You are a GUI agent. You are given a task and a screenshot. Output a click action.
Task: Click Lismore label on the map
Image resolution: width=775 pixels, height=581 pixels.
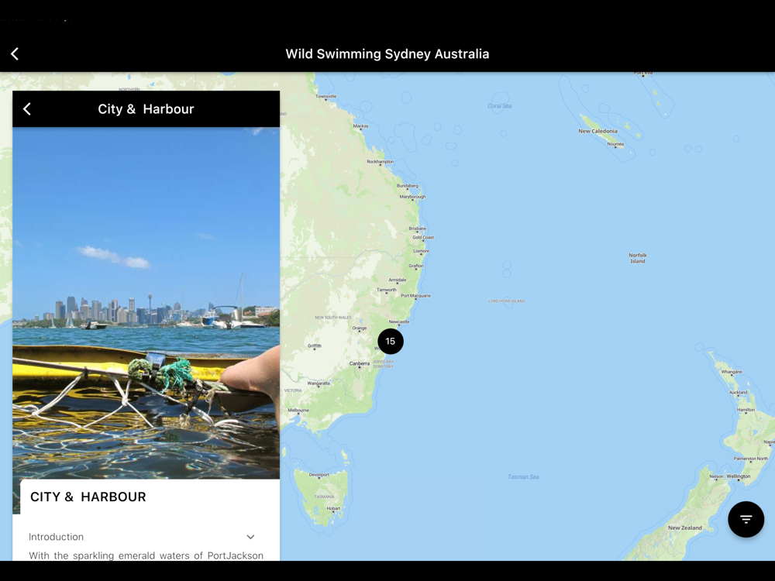coord(421,251)
